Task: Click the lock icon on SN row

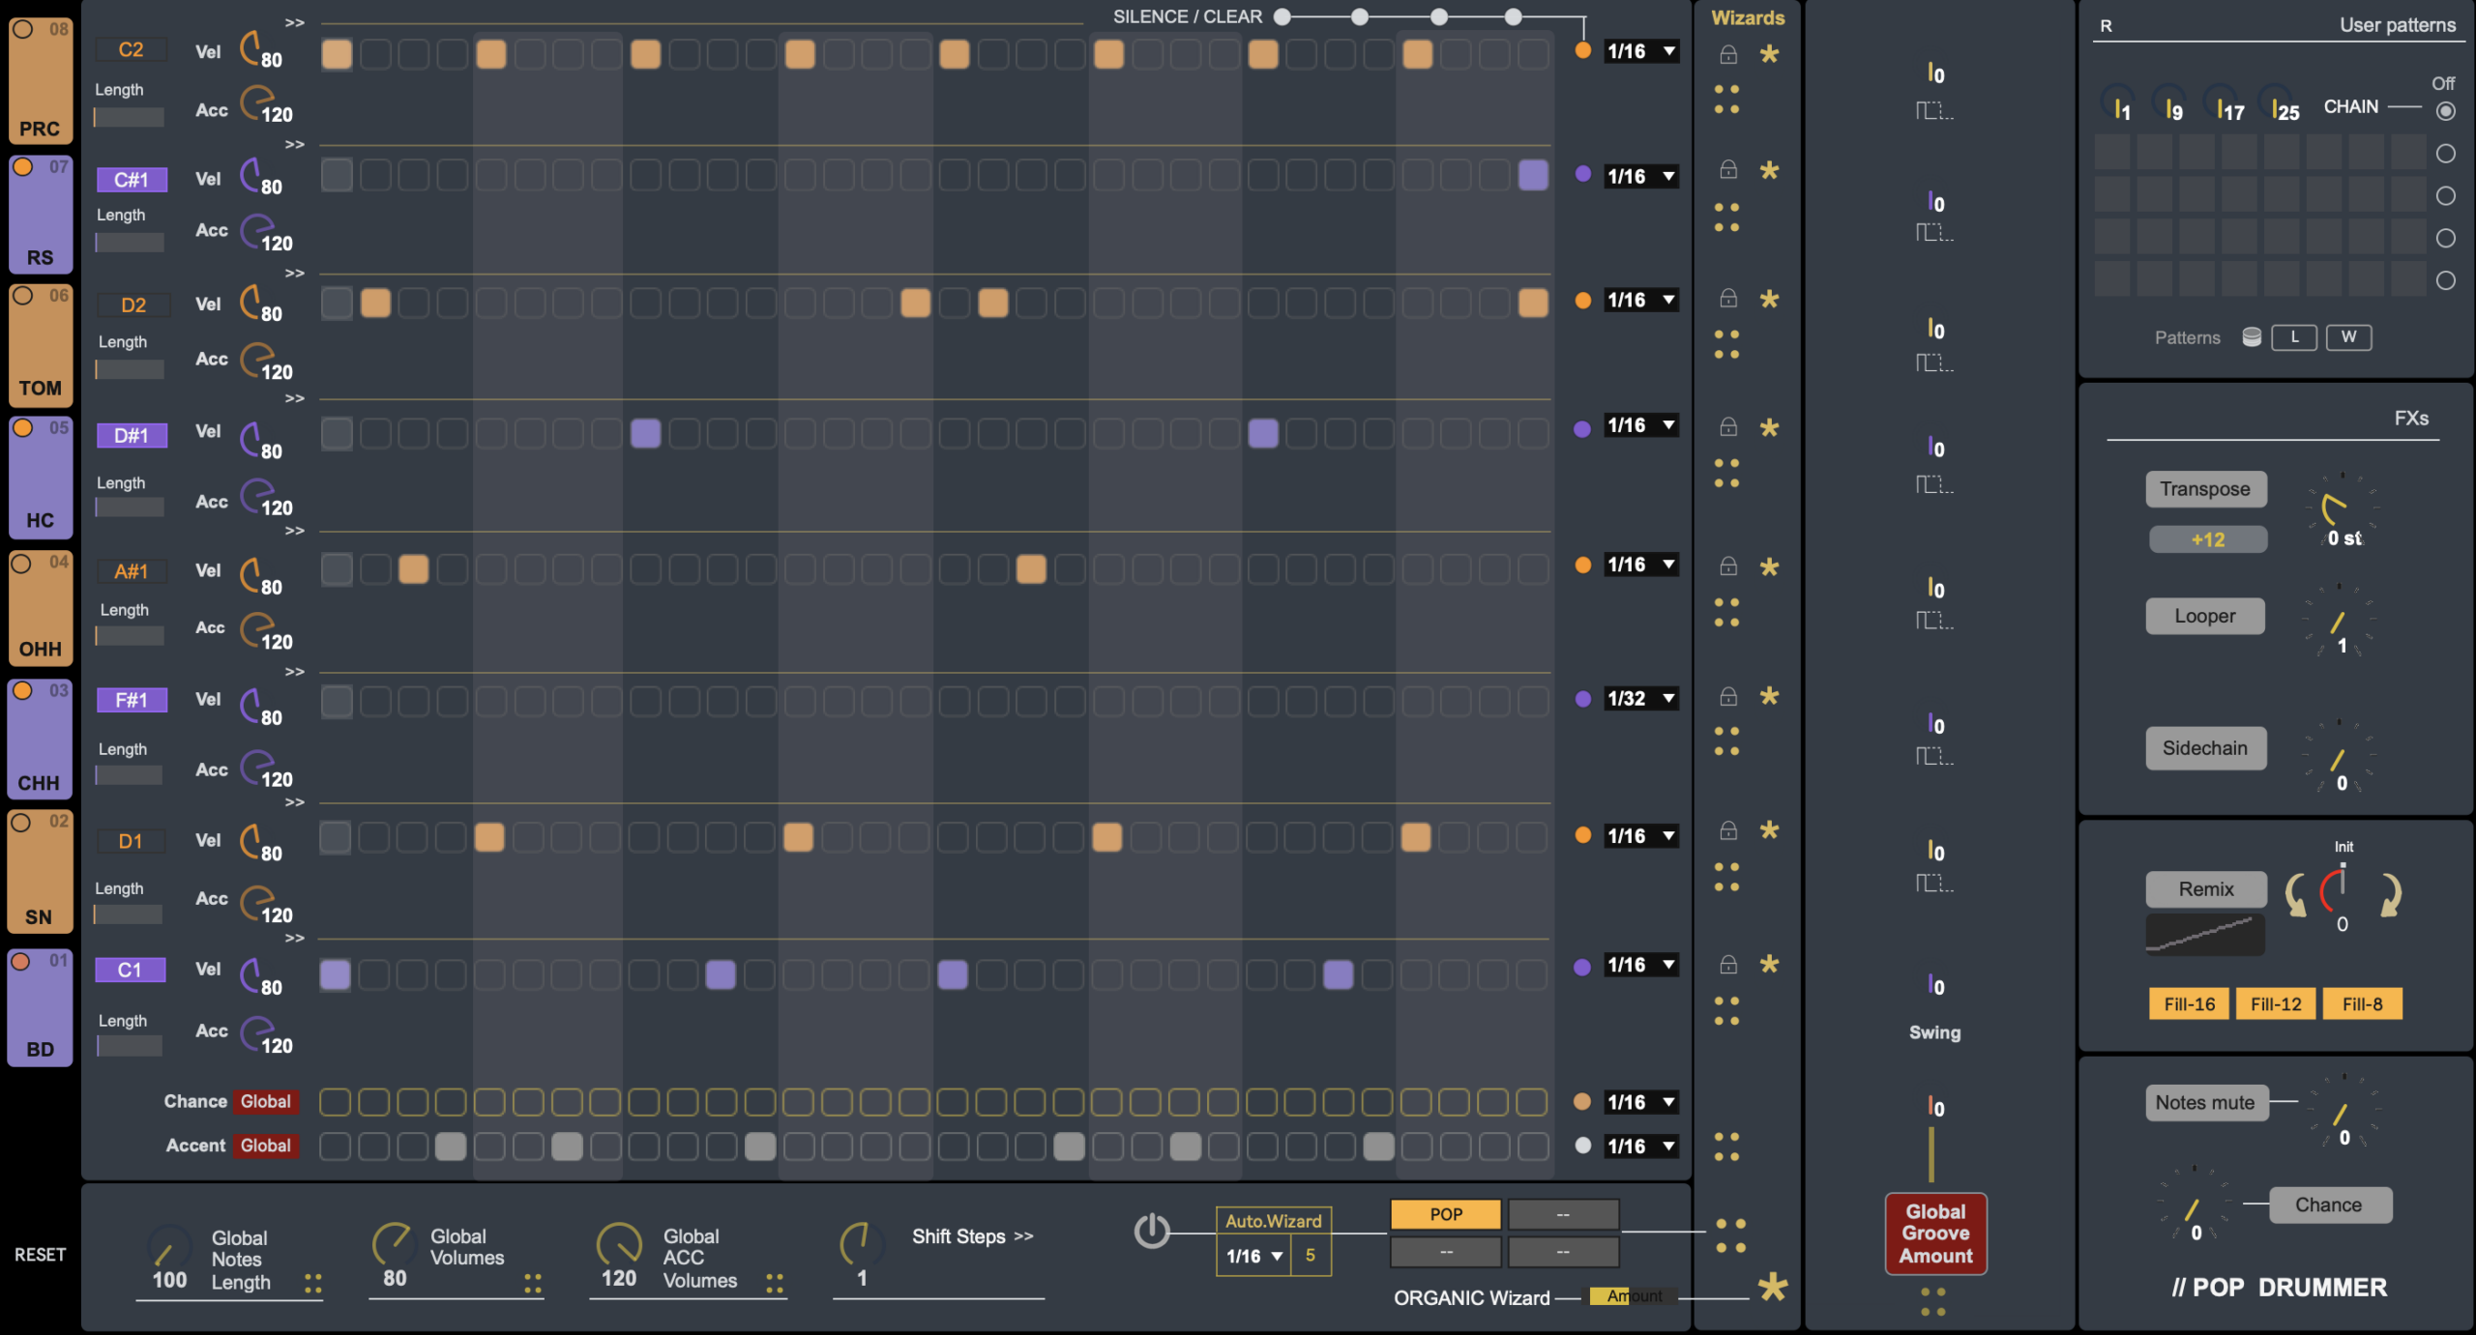Action: (1728, 831)
